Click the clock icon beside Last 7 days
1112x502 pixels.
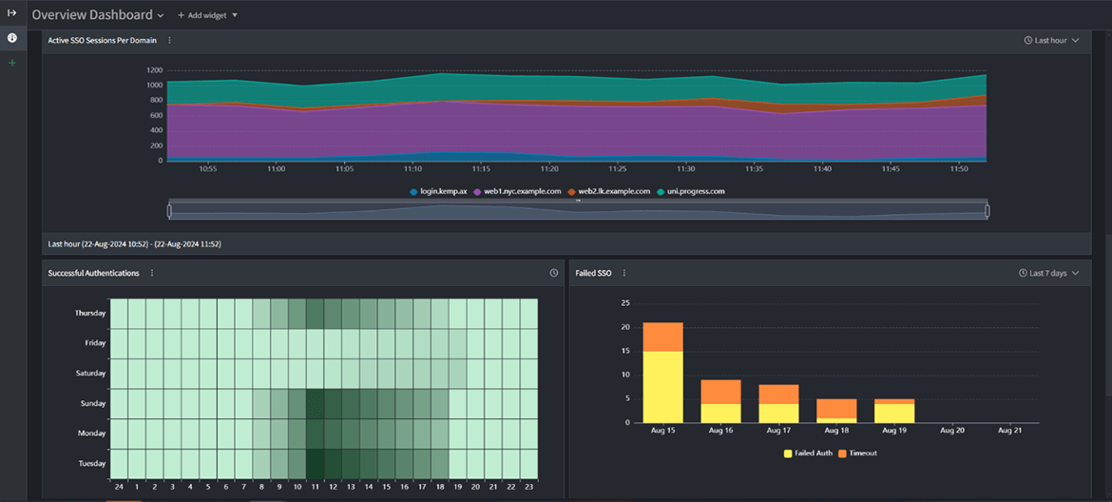coord(1023,274)
